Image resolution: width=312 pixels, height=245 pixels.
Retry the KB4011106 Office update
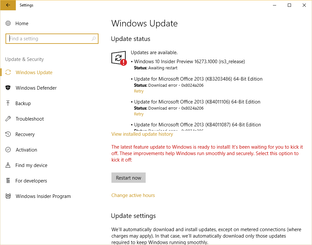[139, 114]
